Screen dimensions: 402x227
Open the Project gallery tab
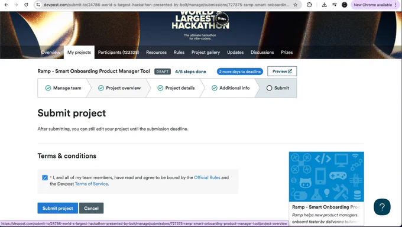pos(206,53)
